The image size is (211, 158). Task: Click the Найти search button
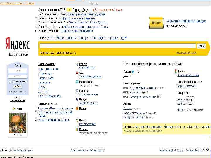click(x=201, y=46)
